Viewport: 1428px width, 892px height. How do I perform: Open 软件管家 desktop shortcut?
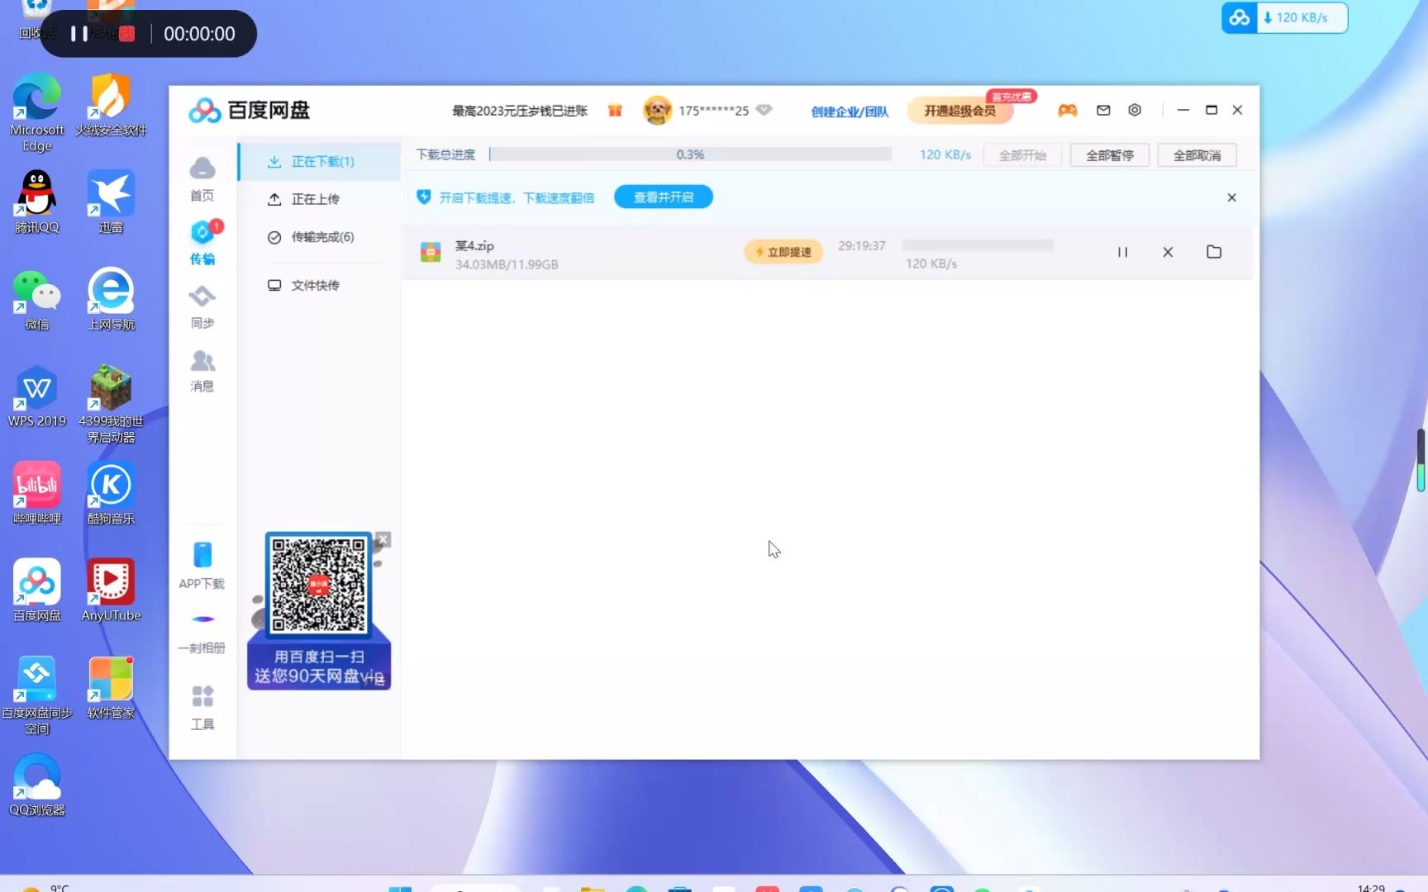click(x=111, y=688)
